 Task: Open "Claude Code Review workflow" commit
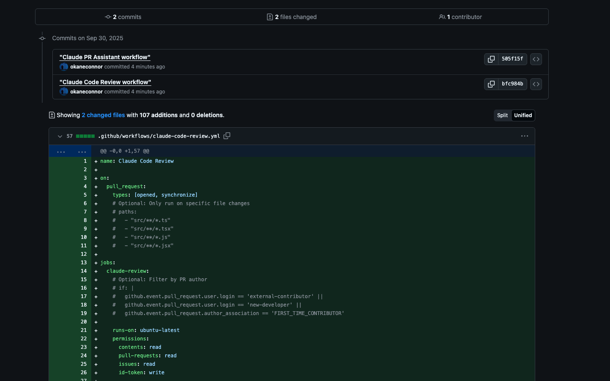pyautogui.click(x=105, y=82)
